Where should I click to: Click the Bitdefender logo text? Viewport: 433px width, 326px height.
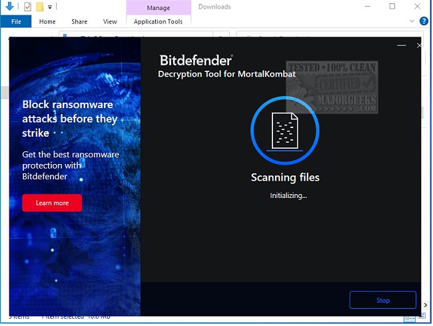coord(196,60)
